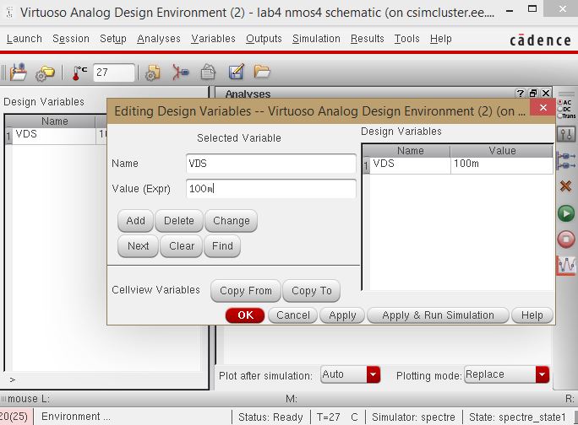Open the Tools menu

(406, 39)
